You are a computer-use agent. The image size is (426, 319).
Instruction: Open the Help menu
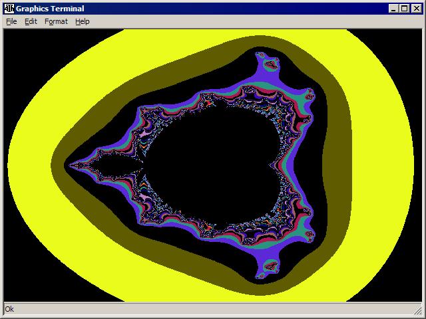tap(82, 21)
